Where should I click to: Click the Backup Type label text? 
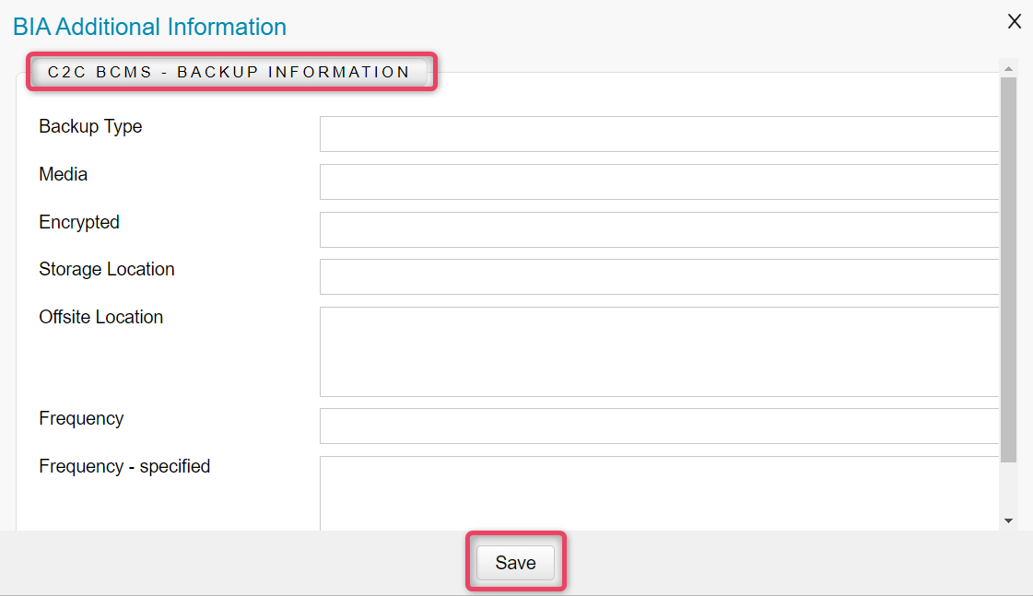(90, 126)
